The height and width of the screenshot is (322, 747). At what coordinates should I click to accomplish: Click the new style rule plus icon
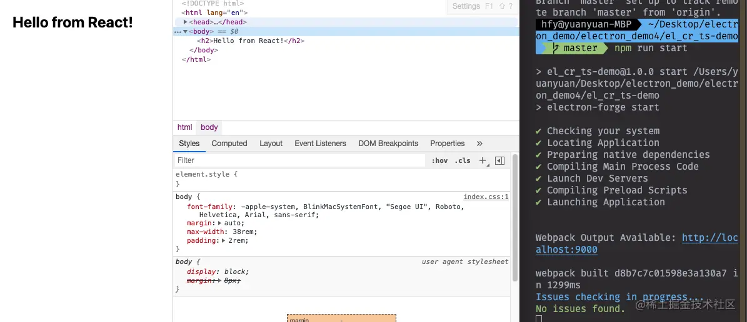click(483, 161)
